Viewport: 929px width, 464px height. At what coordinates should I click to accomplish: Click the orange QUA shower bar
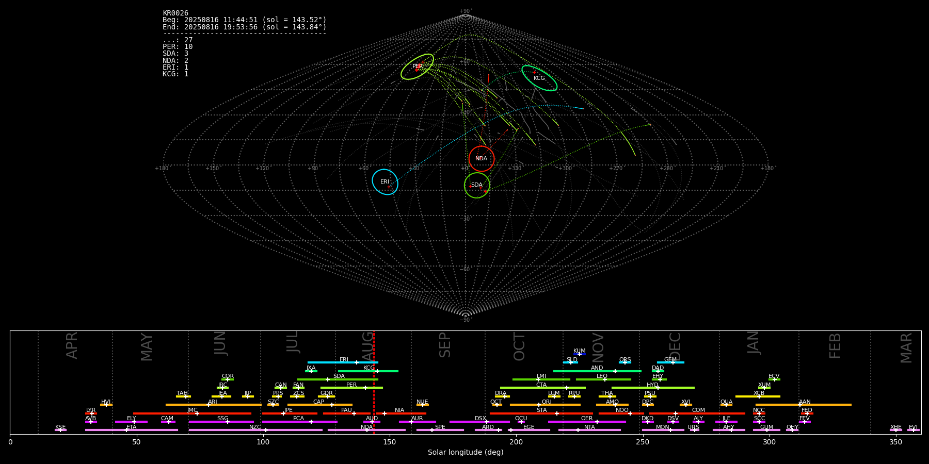[726, 405]
